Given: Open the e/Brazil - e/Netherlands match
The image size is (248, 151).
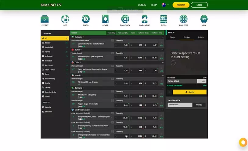Looking at the screenshot, I should (93, 126).
